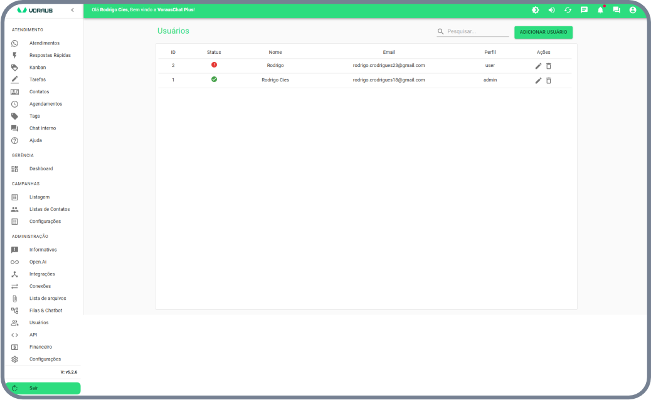Screen dimensions: 651x400
Task: Click the red status icon for Rodrigo
Action: pos(214,65)
